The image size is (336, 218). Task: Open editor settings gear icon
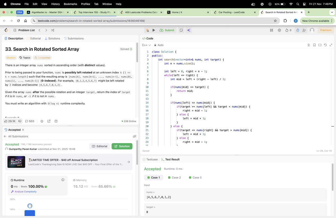click(279, 30)
